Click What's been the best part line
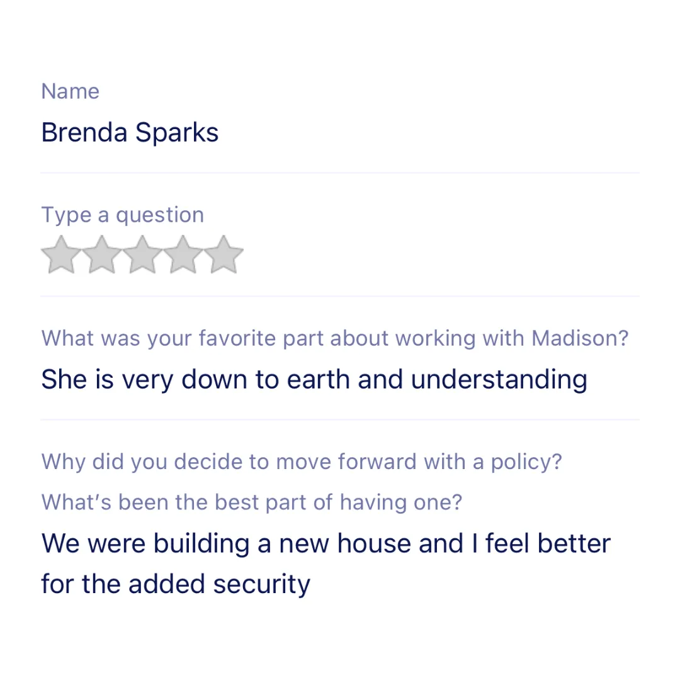 (x=252, y=502)
